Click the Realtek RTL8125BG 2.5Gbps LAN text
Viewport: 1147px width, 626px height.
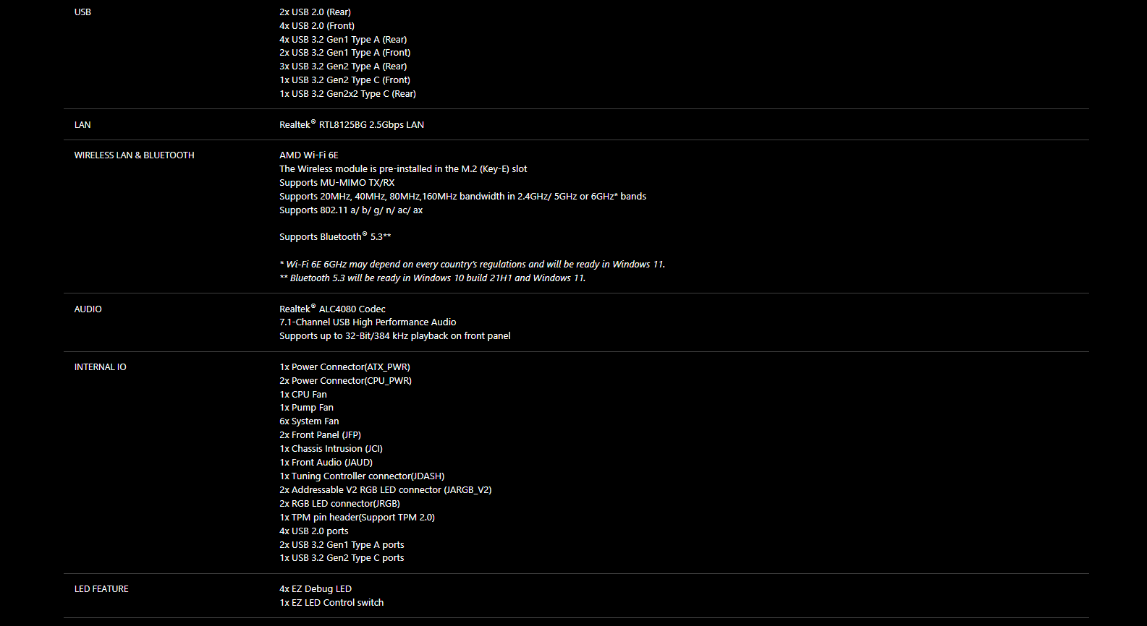[x=352, y=124]
